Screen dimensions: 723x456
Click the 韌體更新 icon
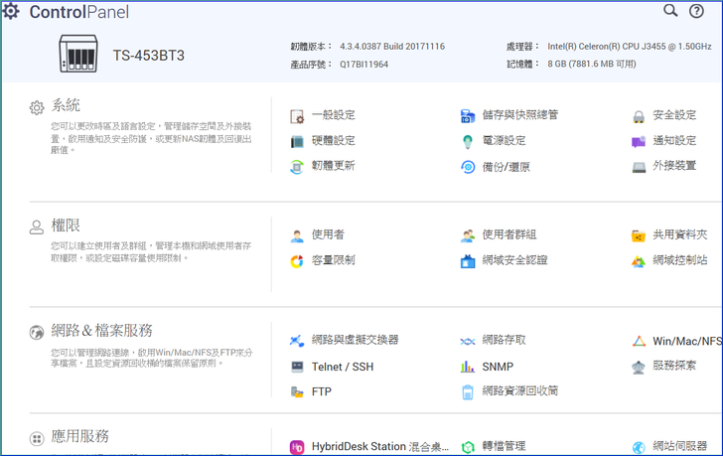click(297, 167)
